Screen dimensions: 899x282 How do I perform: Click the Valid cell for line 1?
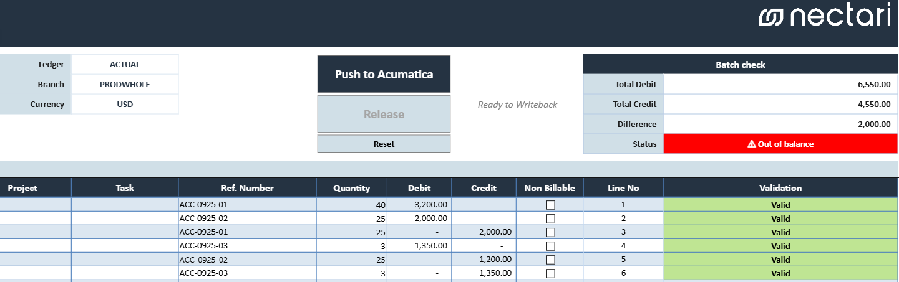(781, 205)
